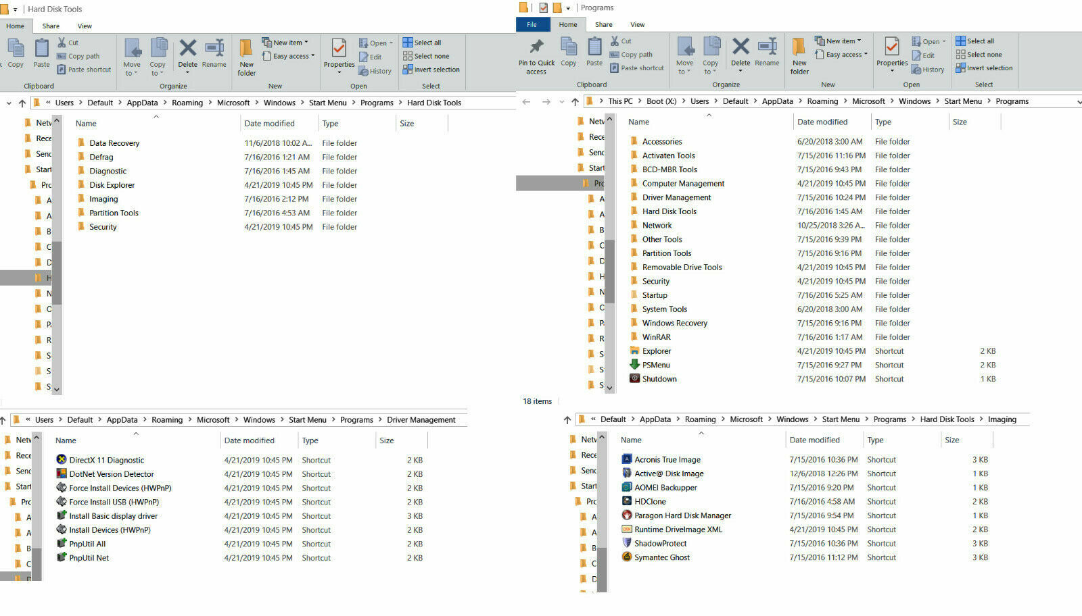Select the Paragon Hard Disk Manager icon
This screenshot has width=1082, height=616.
click(627, 515)
